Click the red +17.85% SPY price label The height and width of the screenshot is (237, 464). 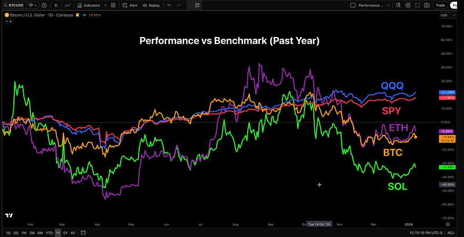[447, 98]
